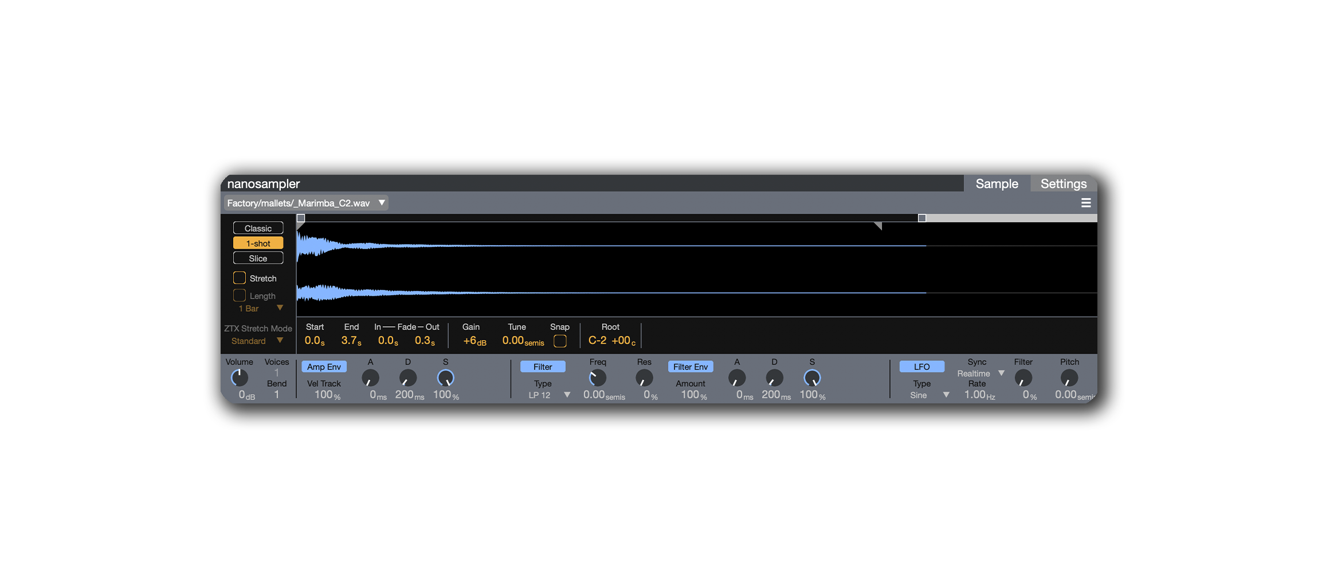Switch to the Settings tab
Image resolution: width=1318 pixels, height=573 pixels.
1063,184
